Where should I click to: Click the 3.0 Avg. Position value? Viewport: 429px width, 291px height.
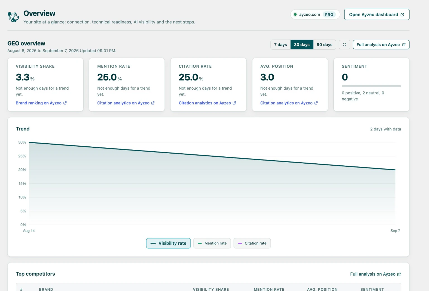tap(267, 77)
